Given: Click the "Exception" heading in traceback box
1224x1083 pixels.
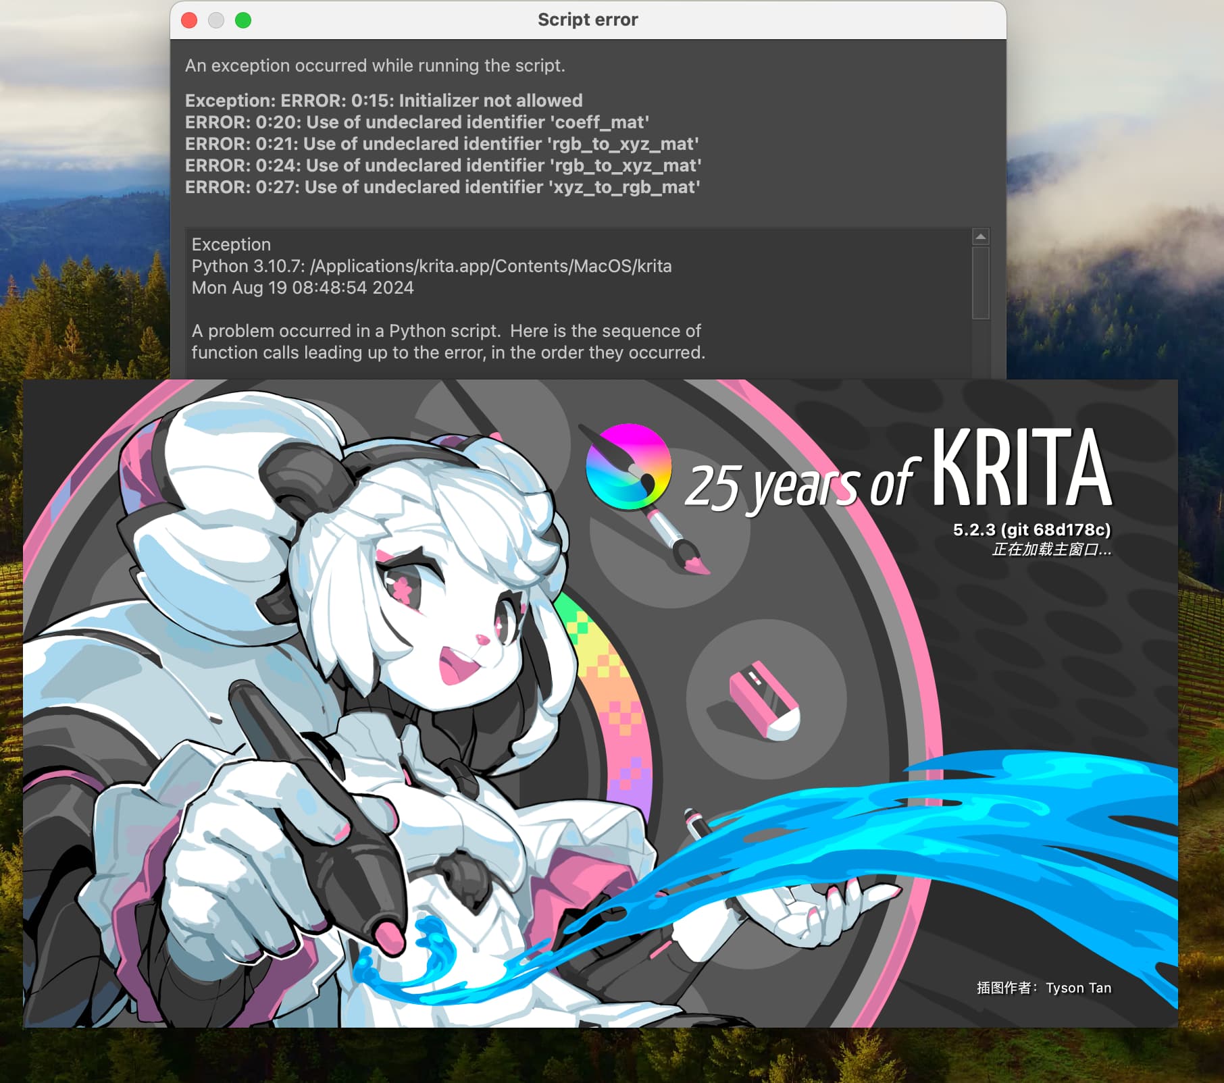Looking at the screenshot, I should point(231,244).
